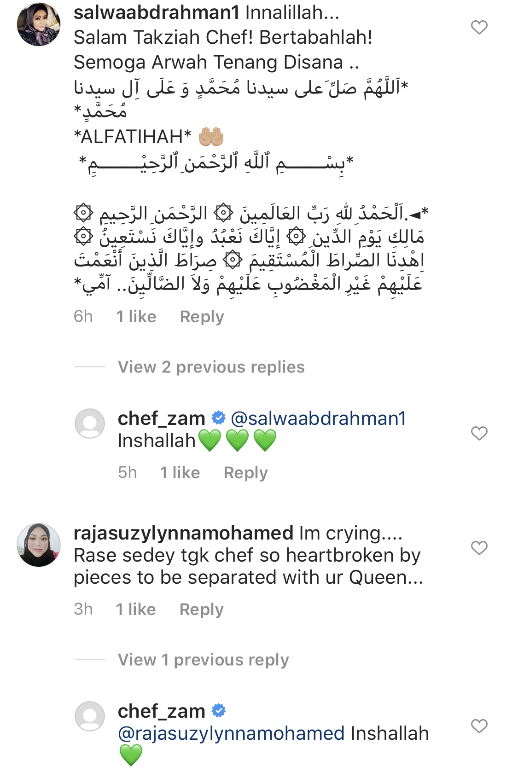The height and width of the screenshot is (778, 518).
Task: Expand View 2 previous replies
Action: click(211, 367)
